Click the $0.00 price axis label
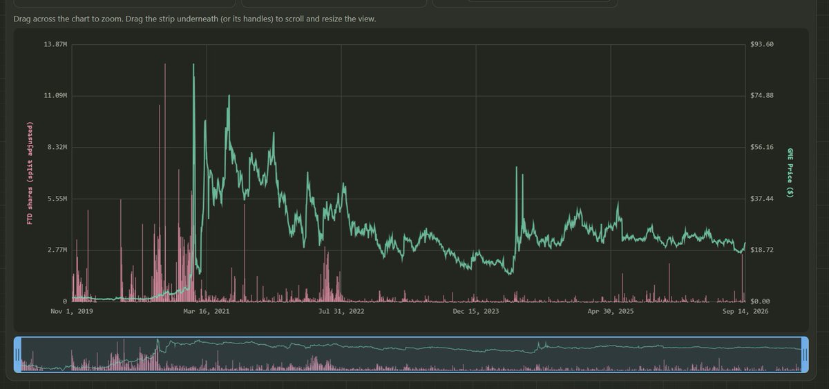Viewport: 829px width, 389px height. coord(761,301)
